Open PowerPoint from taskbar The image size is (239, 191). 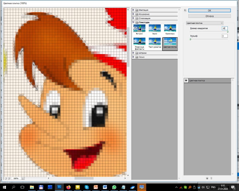pos(96,187)
